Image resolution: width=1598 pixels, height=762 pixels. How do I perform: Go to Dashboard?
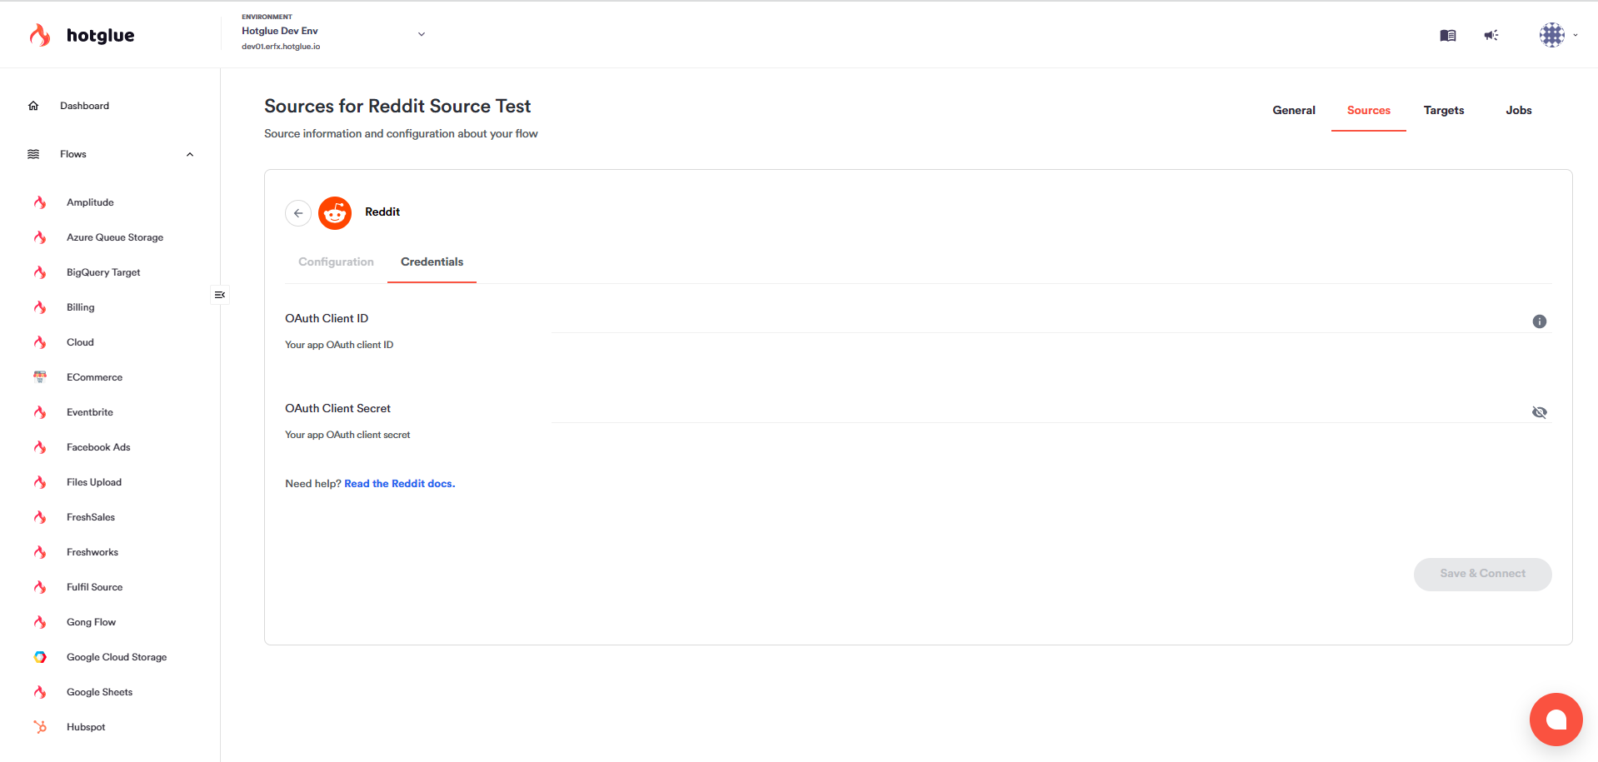pos(84,106)
